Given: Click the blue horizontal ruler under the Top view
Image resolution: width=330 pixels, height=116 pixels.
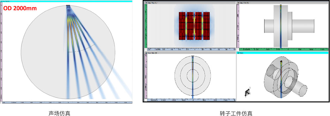Looking at the screenshot, I should (191, 49).
